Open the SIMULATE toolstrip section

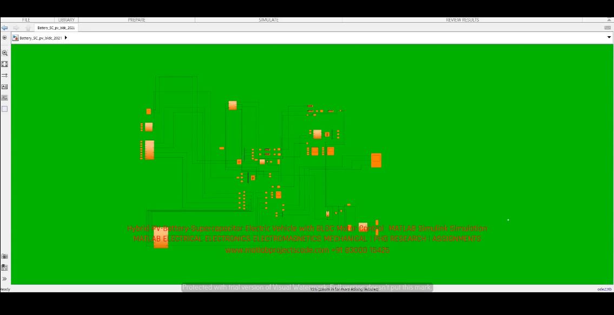[269, 19]
